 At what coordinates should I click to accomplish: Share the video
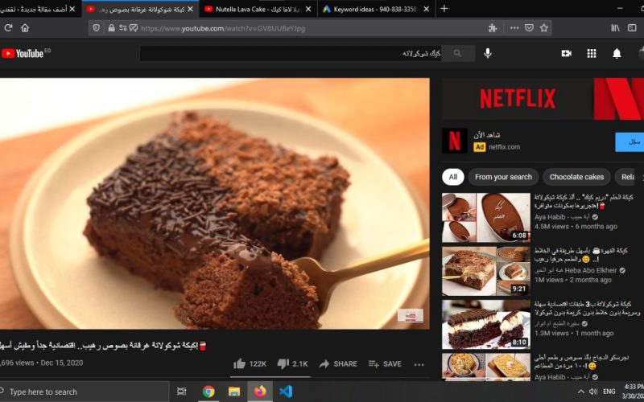click(x=338, y=364)
